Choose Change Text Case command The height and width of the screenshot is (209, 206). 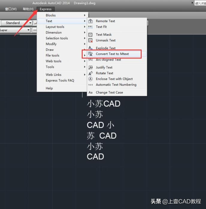tap(117, 92)
